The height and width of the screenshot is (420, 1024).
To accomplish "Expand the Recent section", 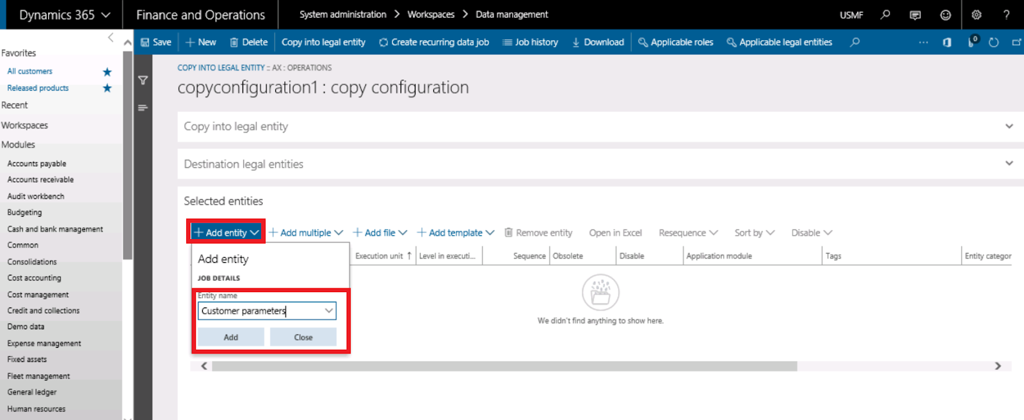I will tap(15, 105).
